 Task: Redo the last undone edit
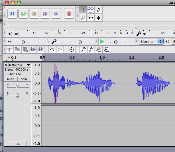(x=60, y=49)
